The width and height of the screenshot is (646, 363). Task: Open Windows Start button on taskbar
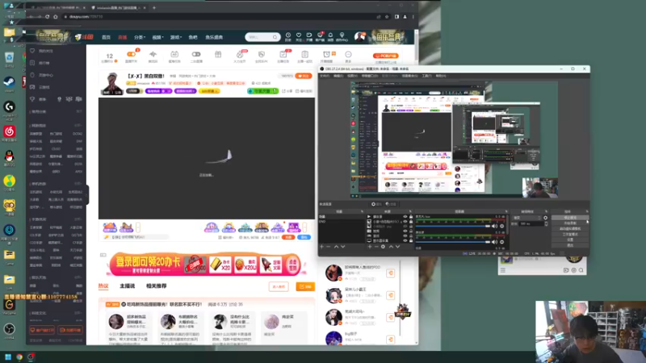coord(8,357)
